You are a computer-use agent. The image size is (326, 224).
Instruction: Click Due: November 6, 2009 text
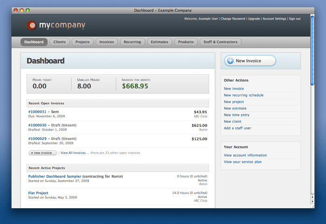47,116
